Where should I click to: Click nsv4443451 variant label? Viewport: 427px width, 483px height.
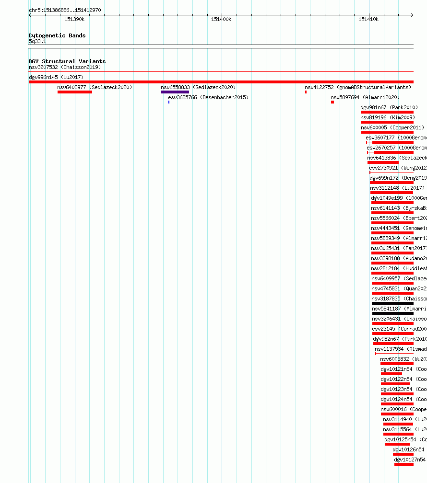(x=399, y=228)
